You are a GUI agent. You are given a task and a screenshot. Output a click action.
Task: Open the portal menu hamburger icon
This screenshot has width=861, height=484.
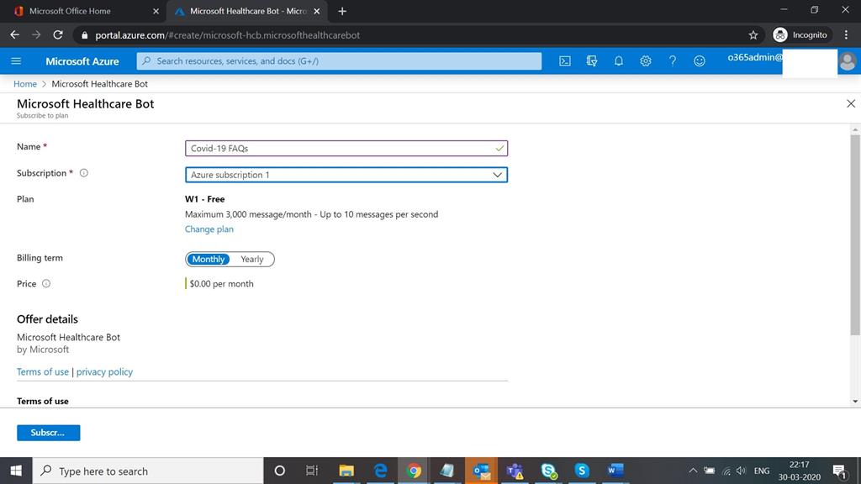pyautogui.click(x=16, y=60)
